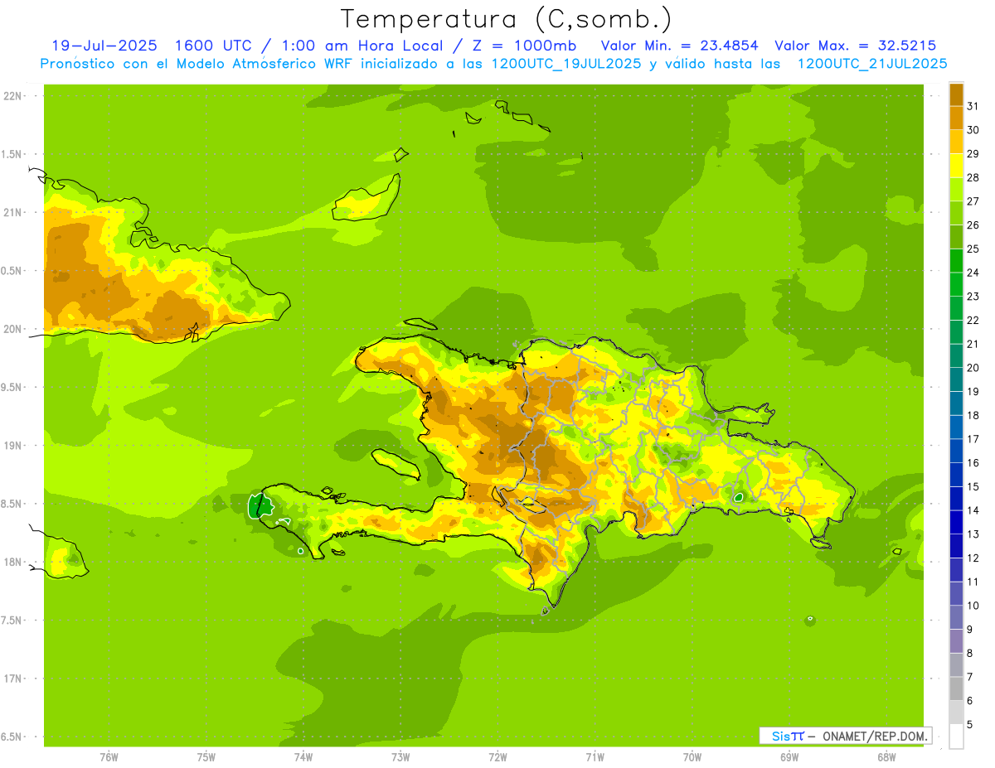The width and height of the screenshot is (995, 768).
Task: Click the '7.5N' latitude axis label
Action: pos(12,621)
